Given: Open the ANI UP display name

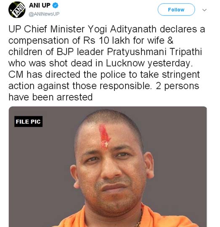Looking at the screenshot, I should 40,5.
